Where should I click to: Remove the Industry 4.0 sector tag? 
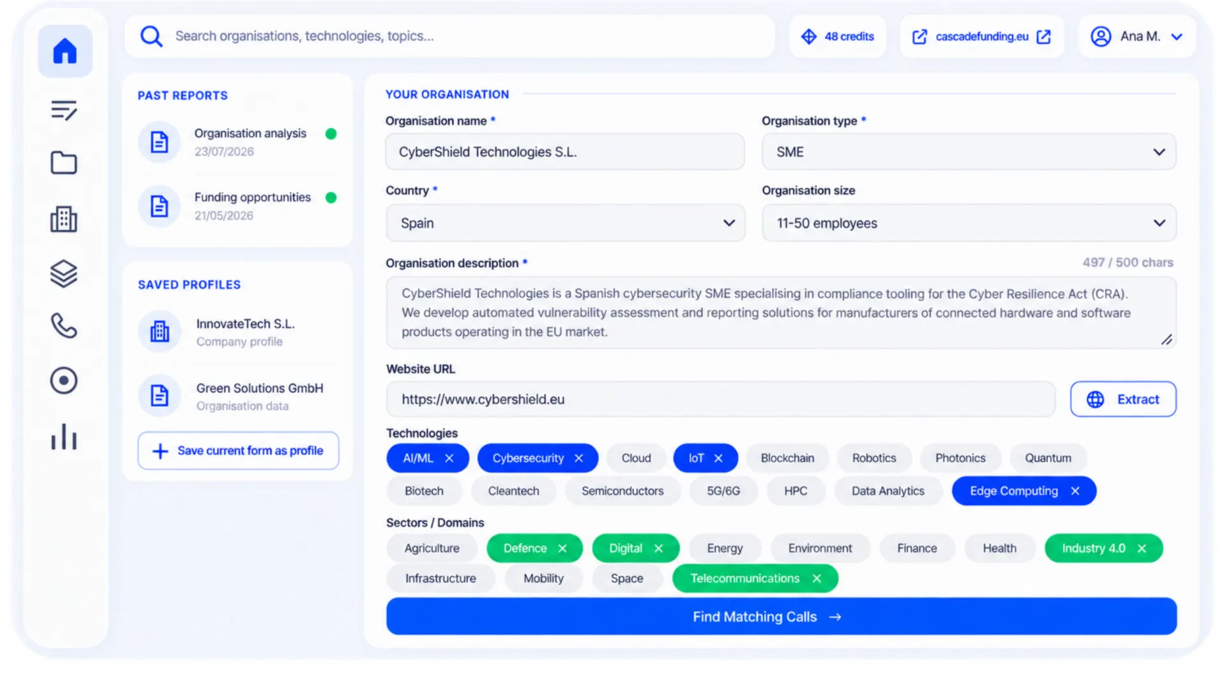tap(1142, 549)
